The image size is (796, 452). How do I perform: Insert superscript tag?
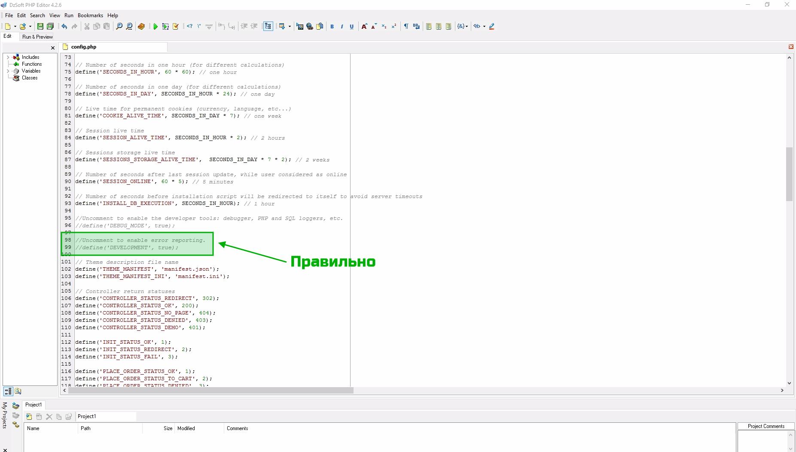click(394, 26)
